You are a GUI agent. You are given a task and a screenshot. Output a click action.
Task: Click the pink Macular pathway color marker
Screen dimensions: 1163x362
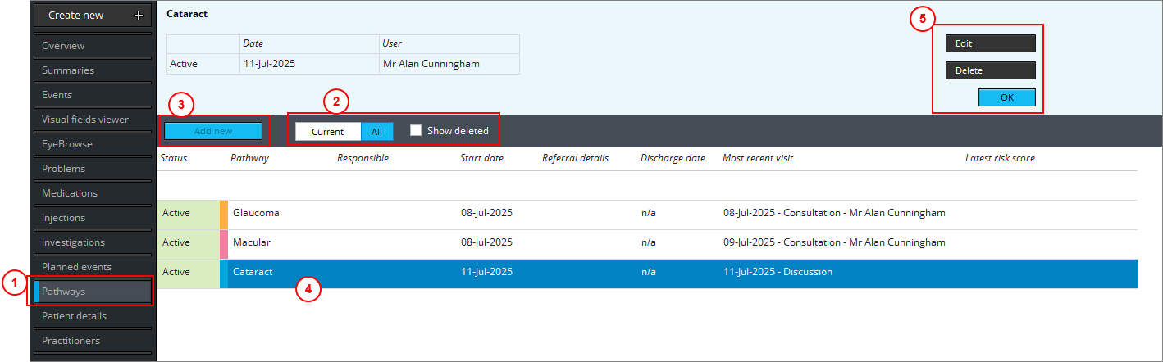pyautogui.click(x=224, y=242)
